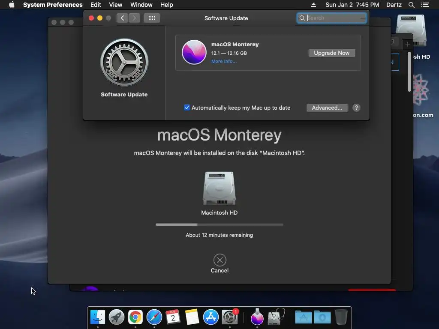Click the Cancel label in installer
Viewport: 439px width, 329px height.
(x=219, y=271)
